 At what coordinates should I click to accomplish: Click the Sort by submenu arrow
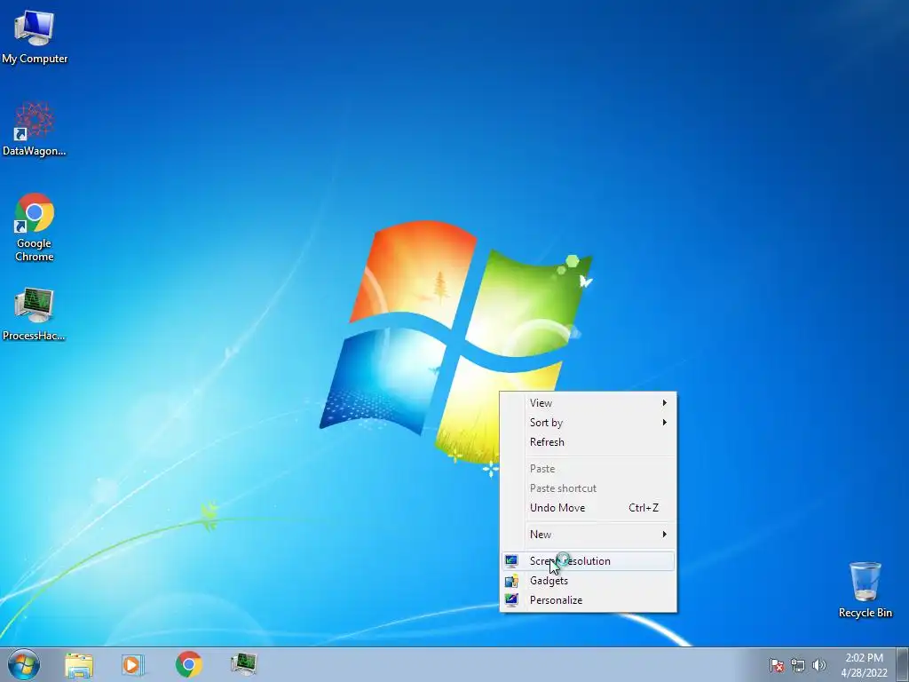pyautogui.click(x=664, y=423)
